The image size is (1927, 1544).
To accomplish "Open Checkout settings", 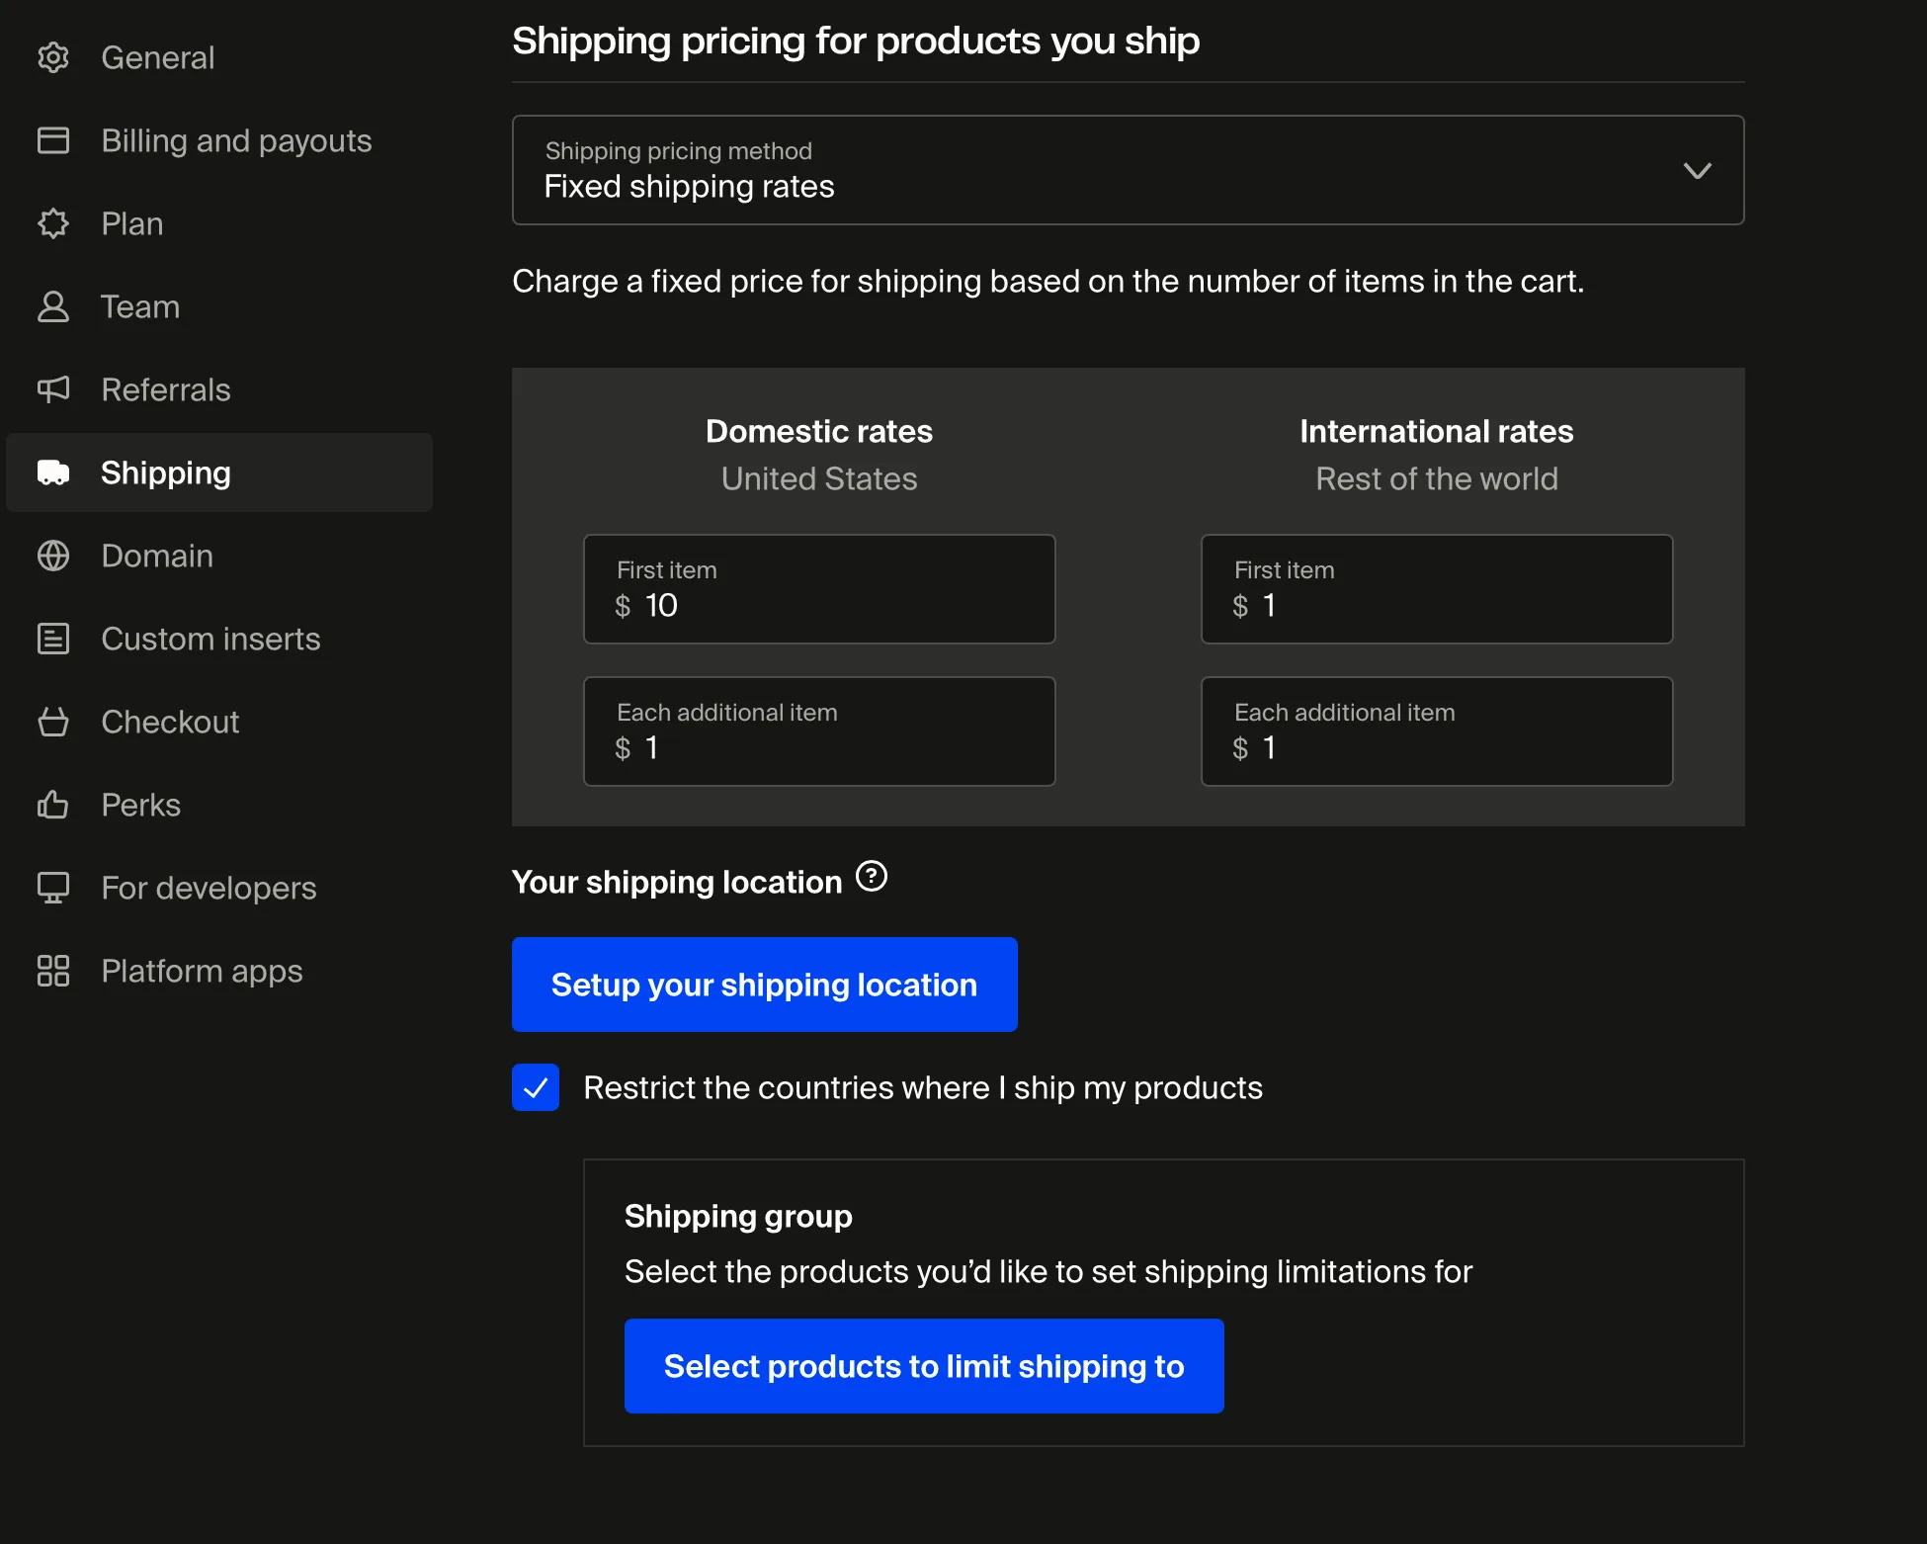I will coord(219,722).
